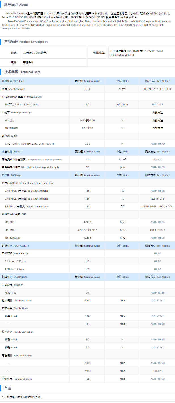175x403 pixels.
Task: Click the flexural strength value 188
Action: coord(87,379)
